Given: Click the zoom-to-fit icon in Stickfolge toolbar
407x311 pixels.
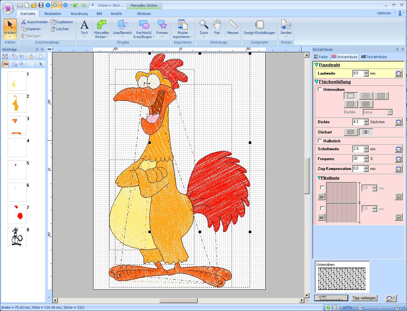Looking at the screenshot, I should point(5,57).
